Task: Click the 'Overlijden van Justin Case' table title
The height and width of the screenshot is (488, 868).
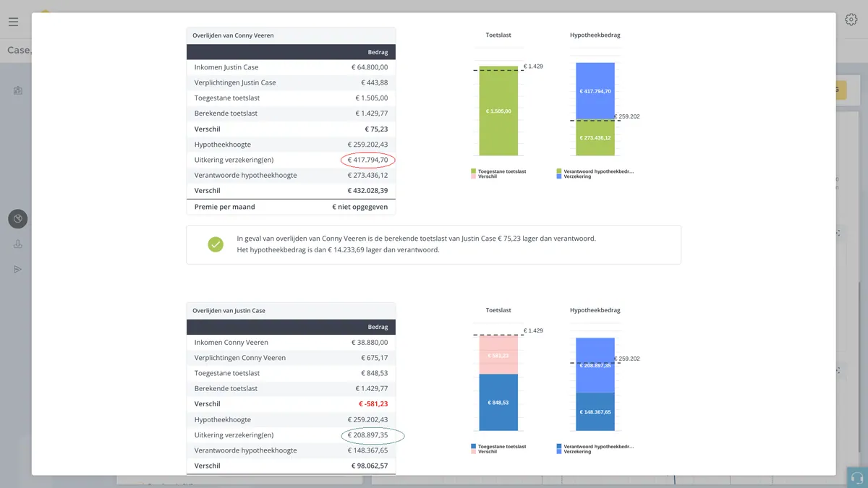Action: [x=229, y=311]
